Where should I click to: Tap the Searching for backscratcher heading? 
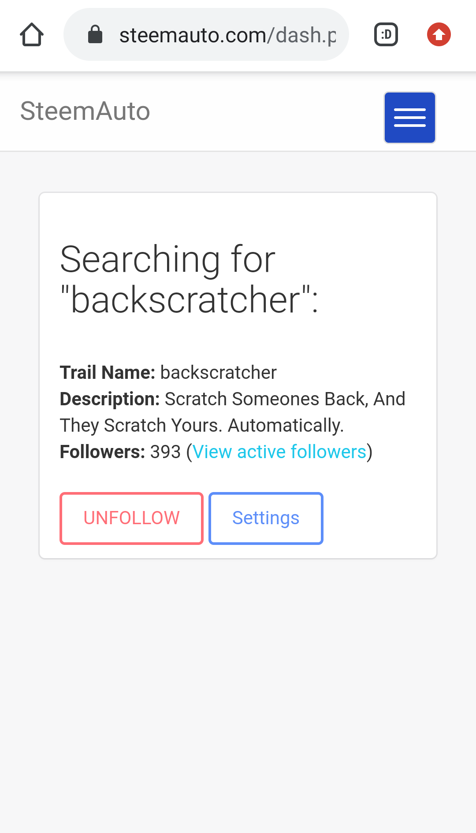[x=190, y=278]
